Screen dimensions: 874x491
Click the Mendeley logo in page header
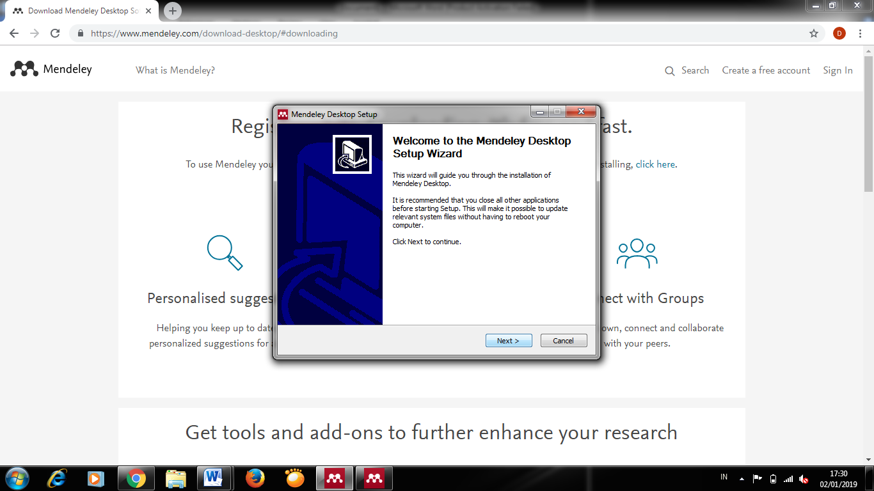51,69
